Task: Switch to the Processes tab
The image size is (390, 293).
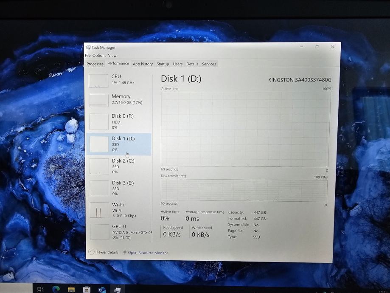Action: coord(95,64)
